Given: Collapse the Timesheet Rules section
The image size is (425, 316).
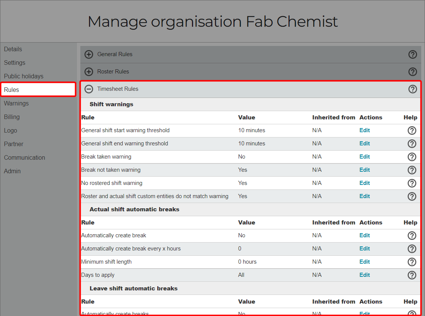Looking at the screenshot, I should 89,89.
